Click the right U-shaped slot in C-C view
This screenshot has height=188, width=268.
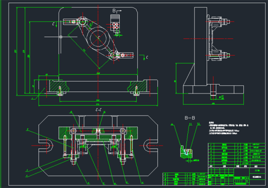click(x=150, y=146)
